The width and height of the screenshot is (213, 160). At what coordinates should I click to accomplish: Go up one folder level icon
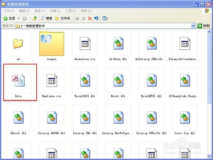[35, 18]
